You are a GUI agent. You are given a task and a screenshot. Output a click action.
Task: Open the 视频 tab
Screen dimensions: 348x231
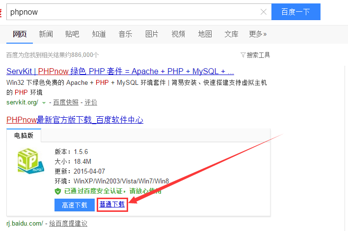pos(178,34)
